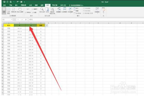Click 隐藏 Hide window button

76,11
